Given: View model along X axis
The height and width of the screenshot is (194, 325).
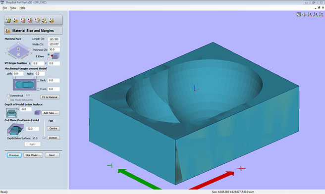Looking at the screenshot, I should pyautogui.click(x=315, y=14).
